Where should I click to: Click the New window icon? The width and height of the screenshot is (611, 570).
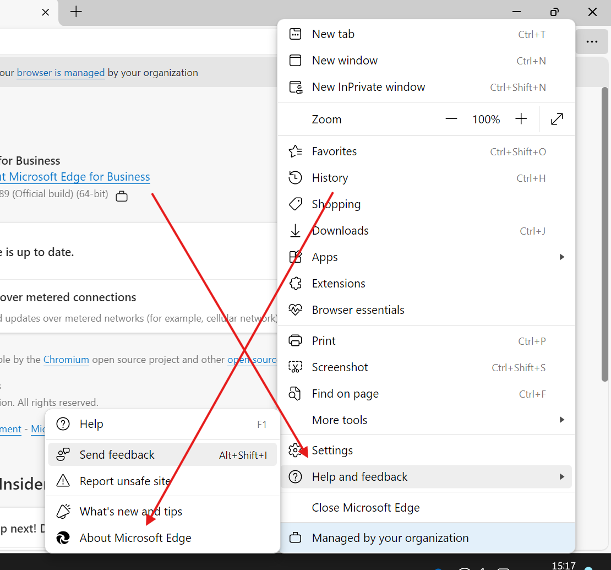(x=295, y=61)
